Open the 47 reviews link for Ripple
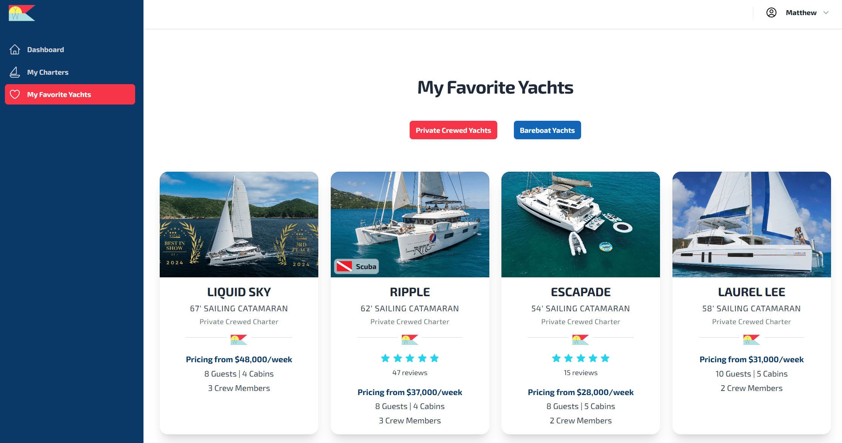The height and width of the screenshot is (443, 842). pos(410,372)
